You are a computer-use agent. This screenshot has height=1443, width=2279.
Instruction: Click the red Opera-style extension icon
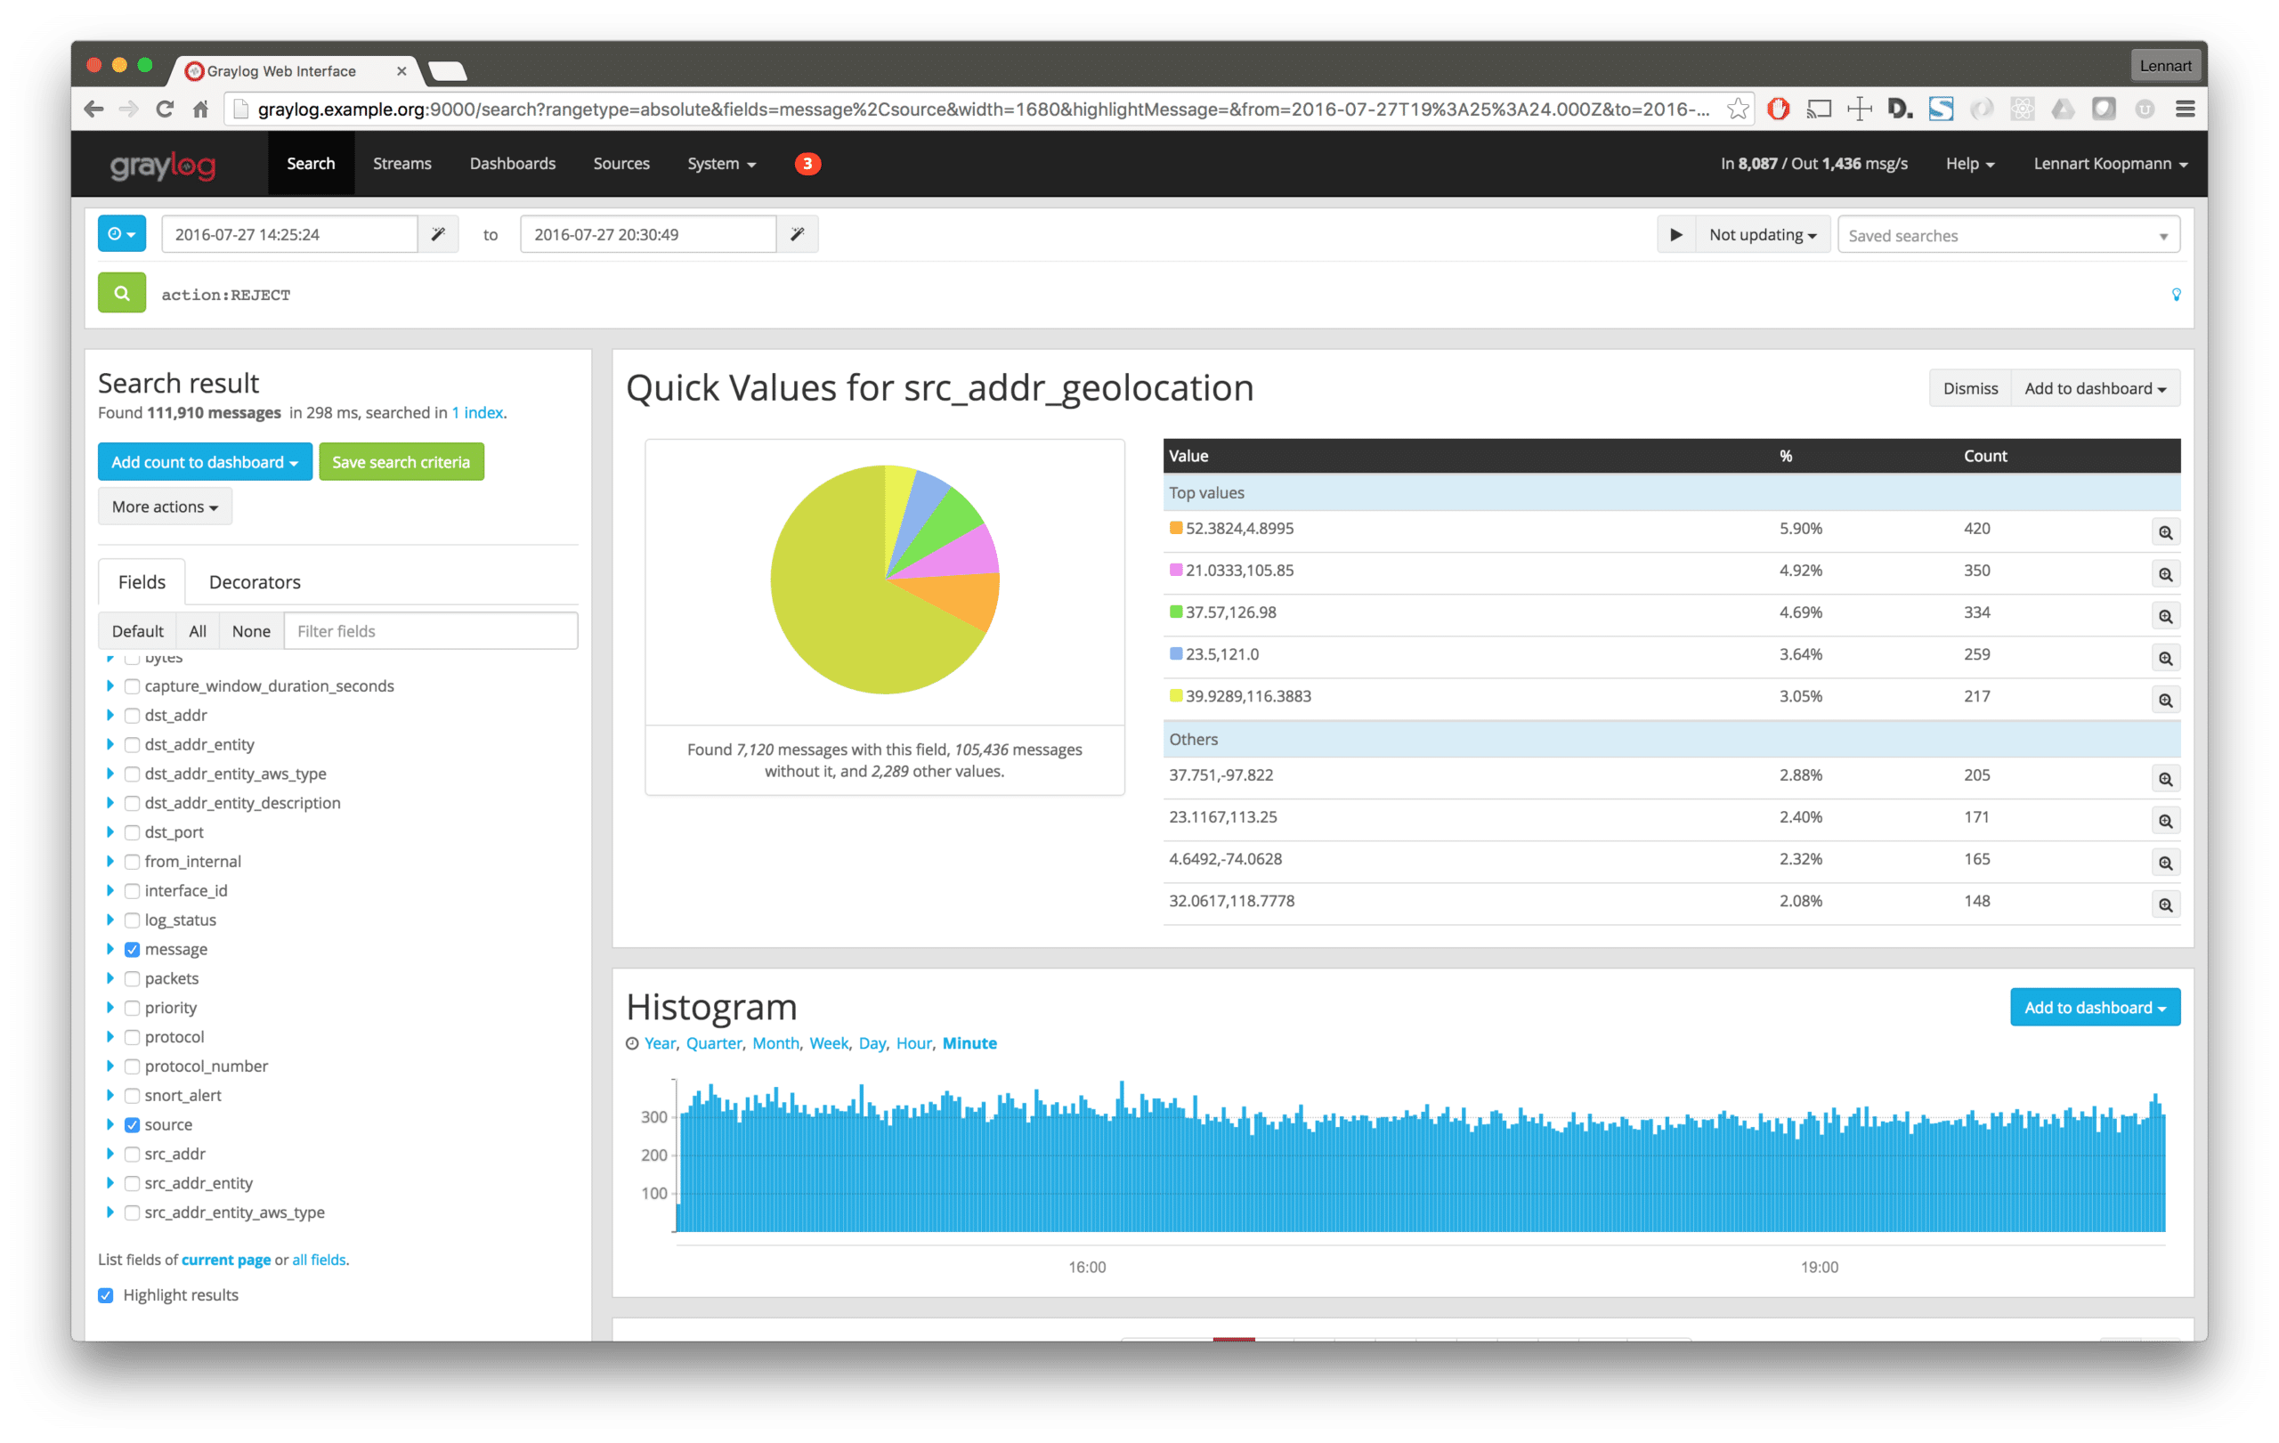[x=1779, y=109]
